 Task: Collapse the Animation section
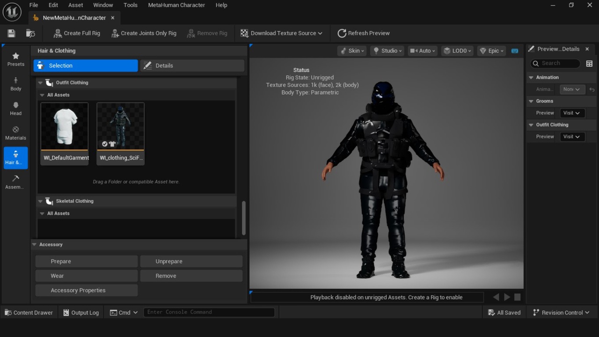click(531, 78)
